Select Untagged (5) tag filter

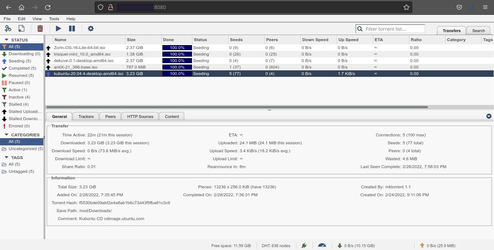point(22,171)
